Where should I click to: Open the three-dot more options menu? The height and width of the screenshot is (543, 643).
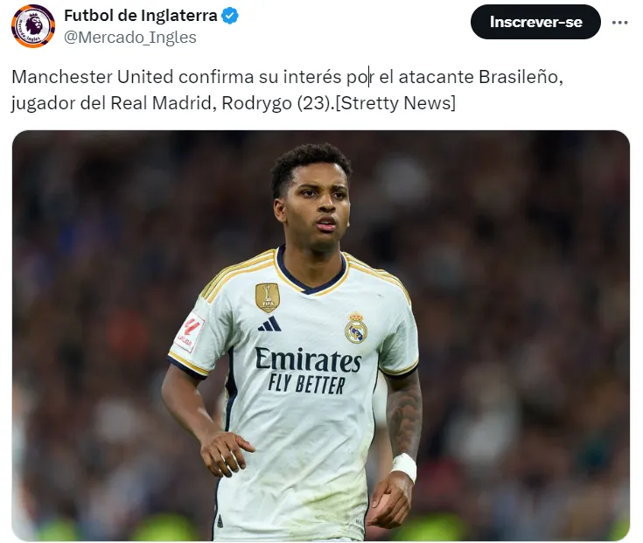click(x=619, y=23)
